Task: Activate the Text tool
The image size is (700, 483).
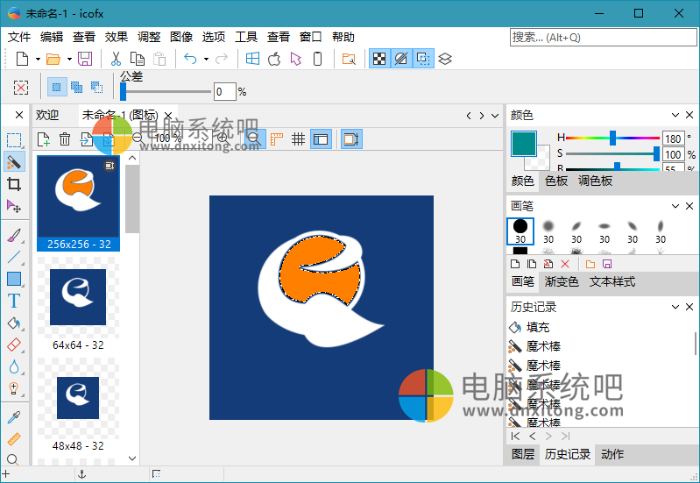Action: [x=14, y=301]
